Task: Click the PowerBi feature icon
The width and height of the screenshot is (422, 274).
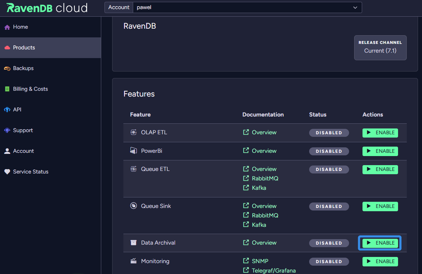Action: [x=134, y=151]
